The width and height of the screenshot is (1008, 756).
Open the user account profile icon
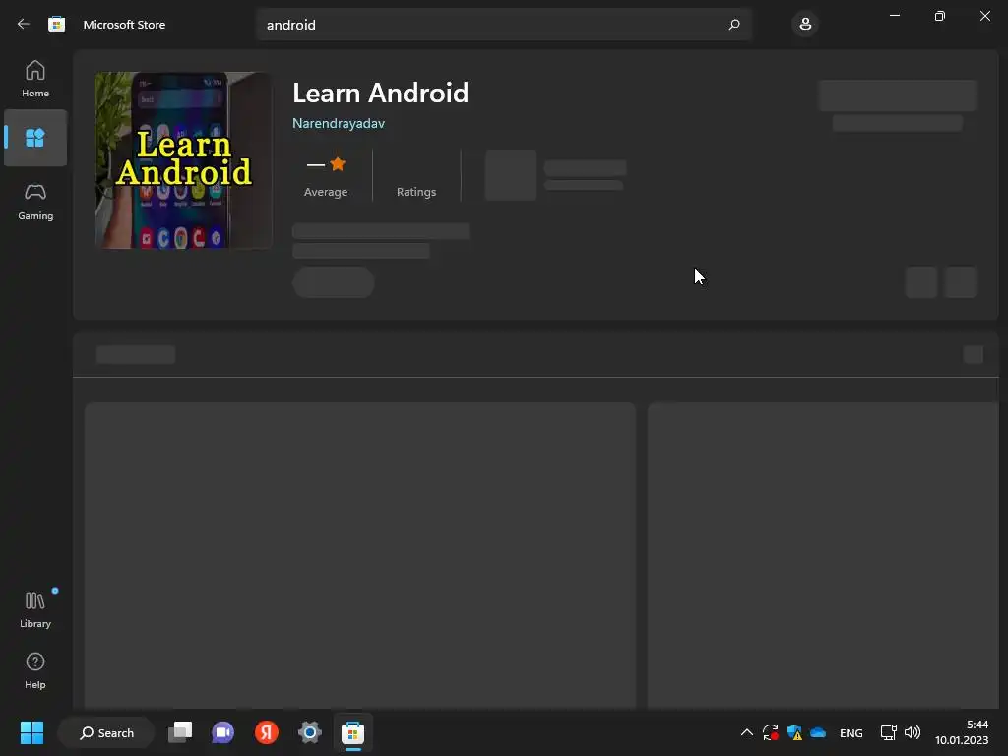pyautogui.click(x=805, y=25)
